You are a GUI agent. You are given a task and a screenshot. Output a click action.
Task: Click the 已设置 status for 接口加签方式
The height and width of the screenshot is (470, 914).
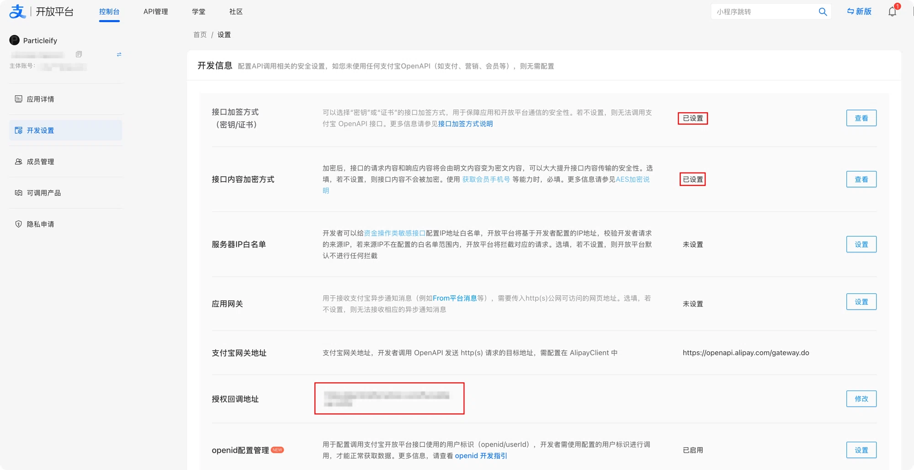pos(693,118)
